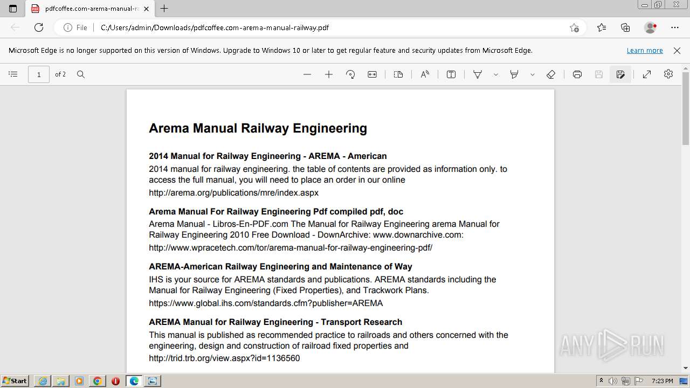The image size is (690, 388).
Task: Open the user profile menu
Action: click(x=651, y=27)
